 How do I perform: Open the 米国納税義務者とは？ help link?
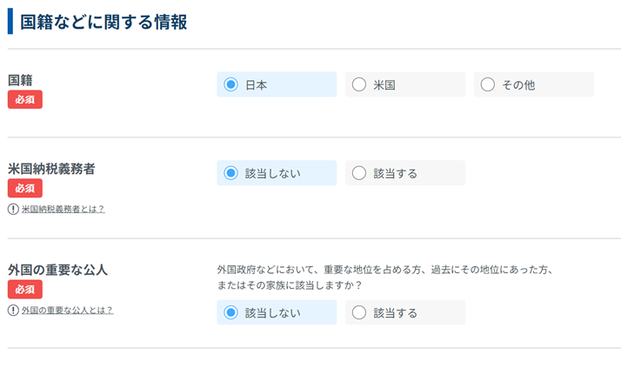(63, 209)
